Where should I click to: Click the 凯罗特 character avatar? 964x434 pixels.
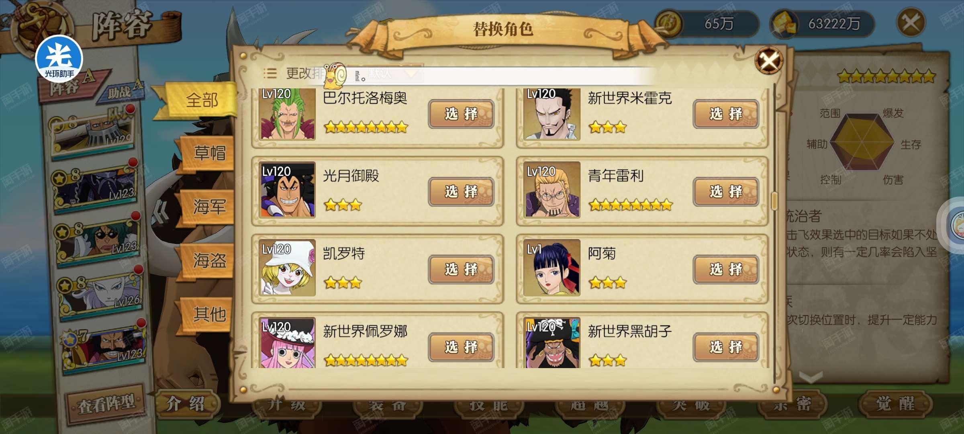pos(287,268)
